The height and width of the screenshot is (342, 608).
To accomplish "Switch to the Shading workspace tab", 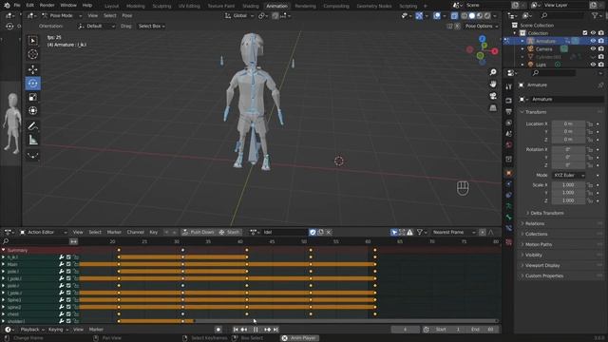I will (251, 6).
